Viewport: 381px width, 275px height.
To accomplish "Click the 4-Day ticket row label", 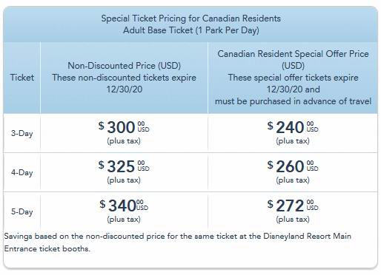I will pos(21,172).
